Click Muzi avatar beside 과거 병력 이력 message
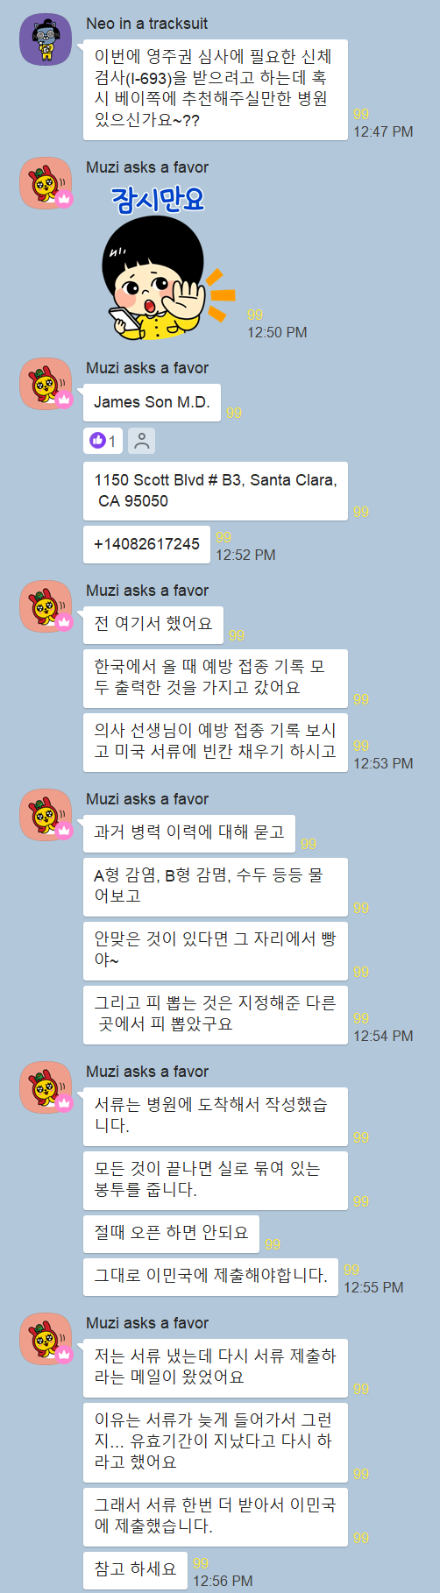This screenshot has width=440, height=1593. [46, 815]
